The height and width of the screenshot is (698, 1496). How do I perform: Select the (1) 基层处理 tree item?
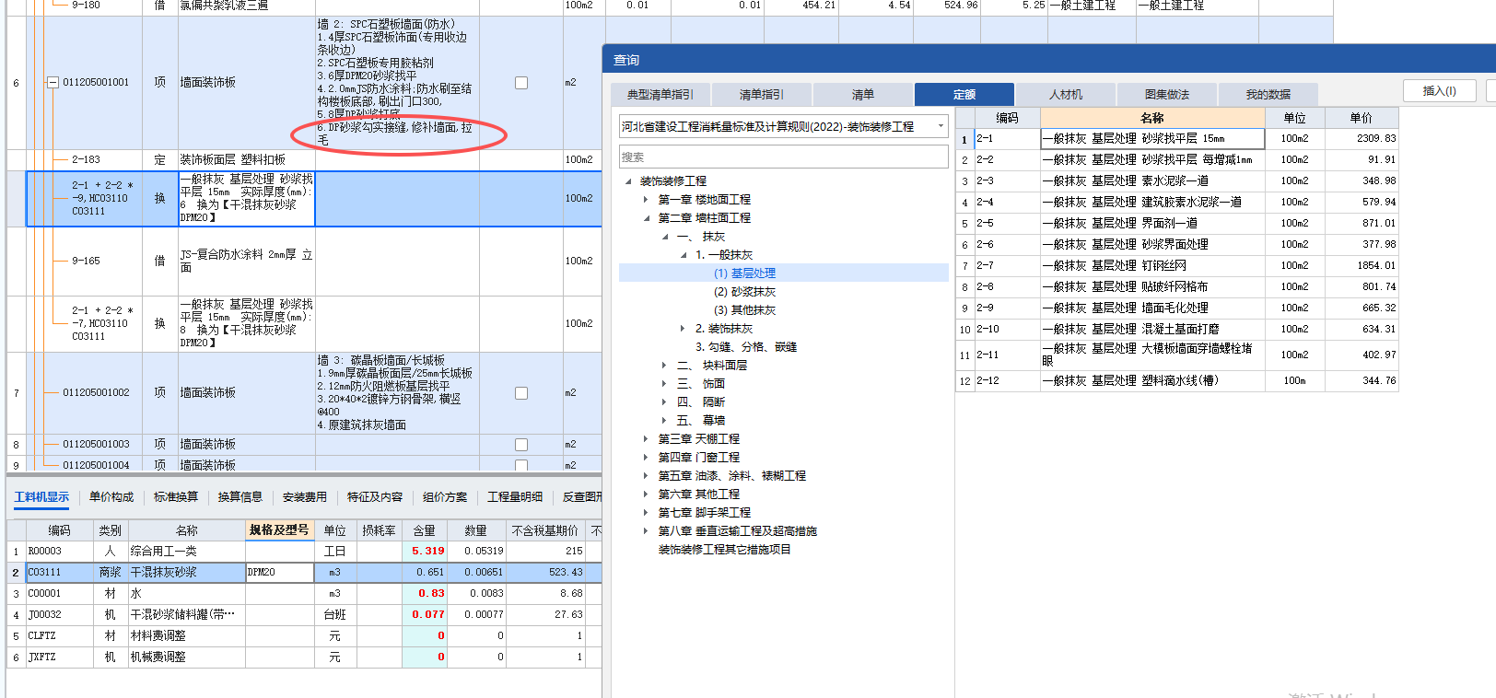[x=745, y=273]
